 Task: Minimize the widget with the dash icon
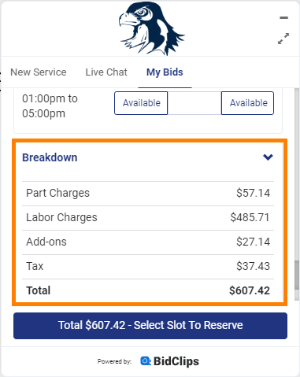coord(283,18)
